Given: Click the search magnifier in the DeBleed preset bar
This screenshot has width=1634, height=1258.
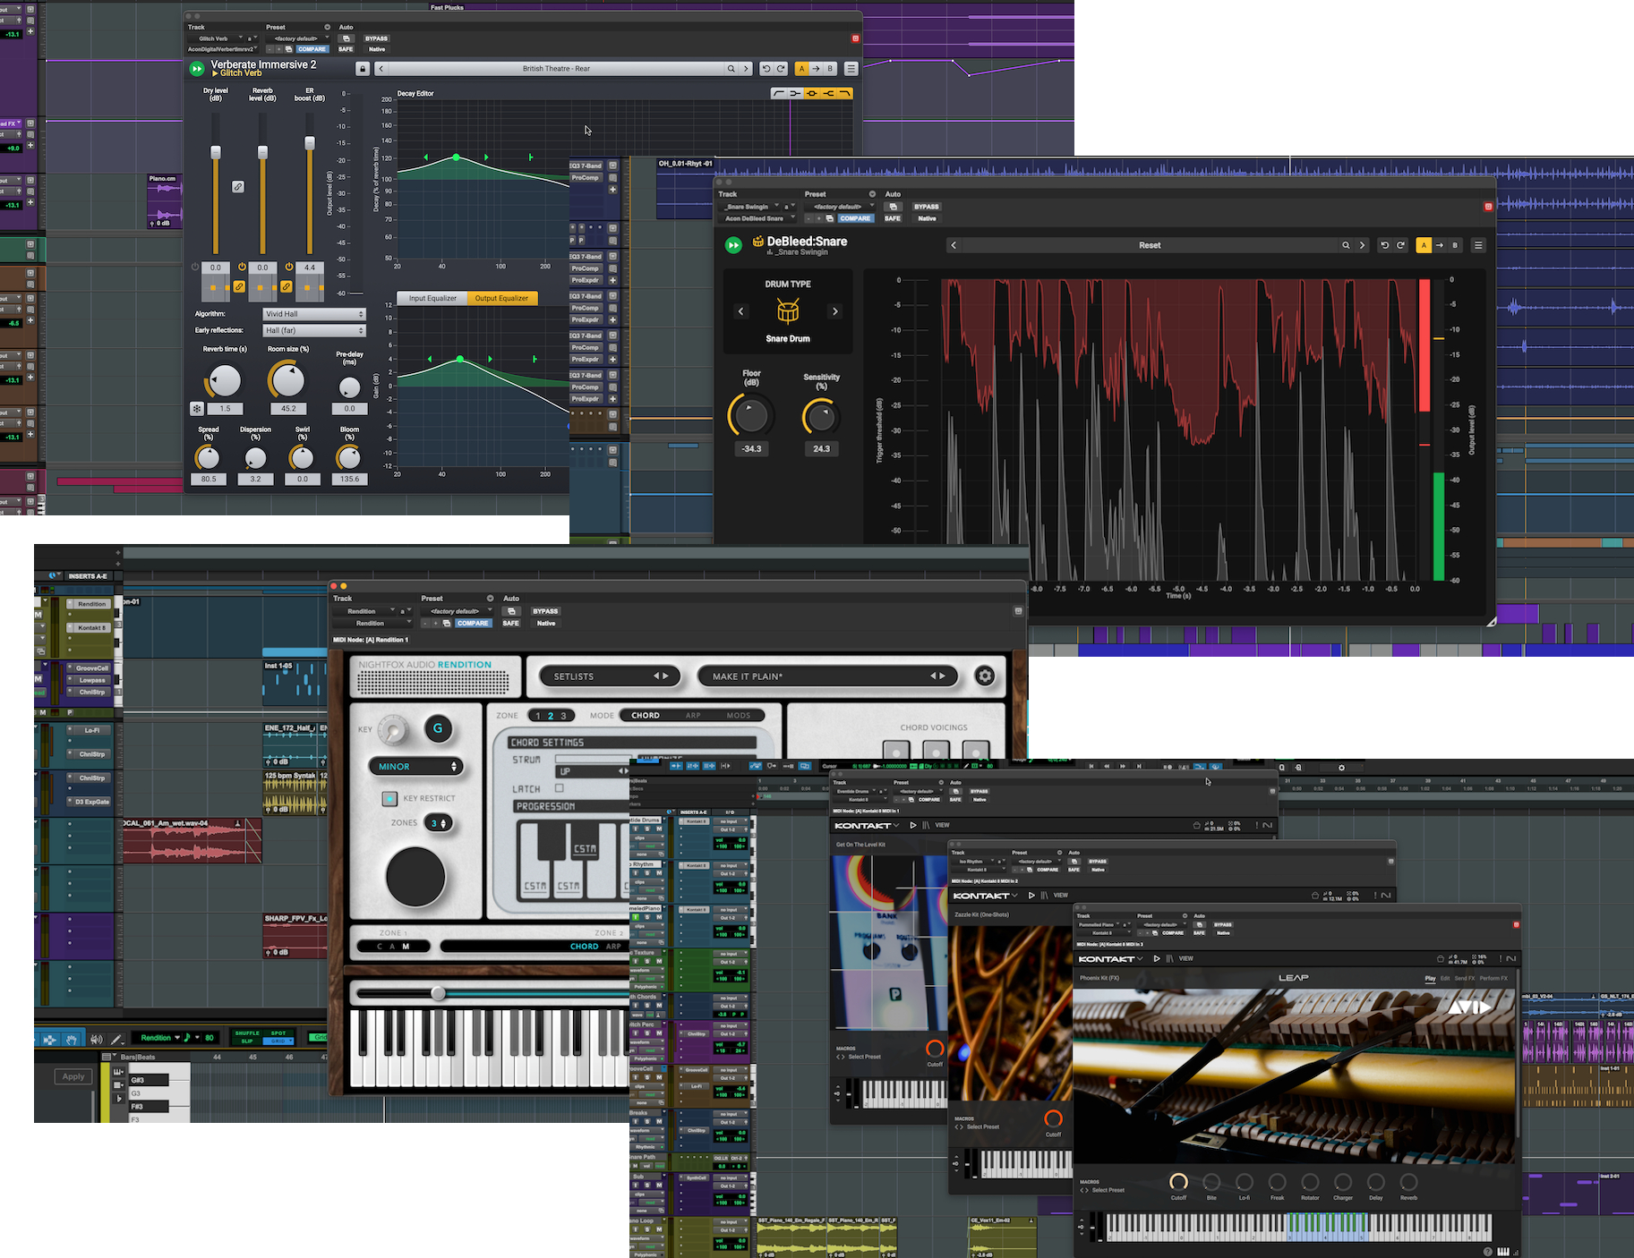Looking at the screenshot, I should click(x=1346, y=245).
